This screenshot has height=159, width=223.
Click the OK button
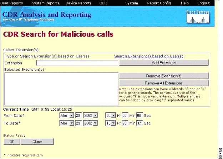(12, 142)
